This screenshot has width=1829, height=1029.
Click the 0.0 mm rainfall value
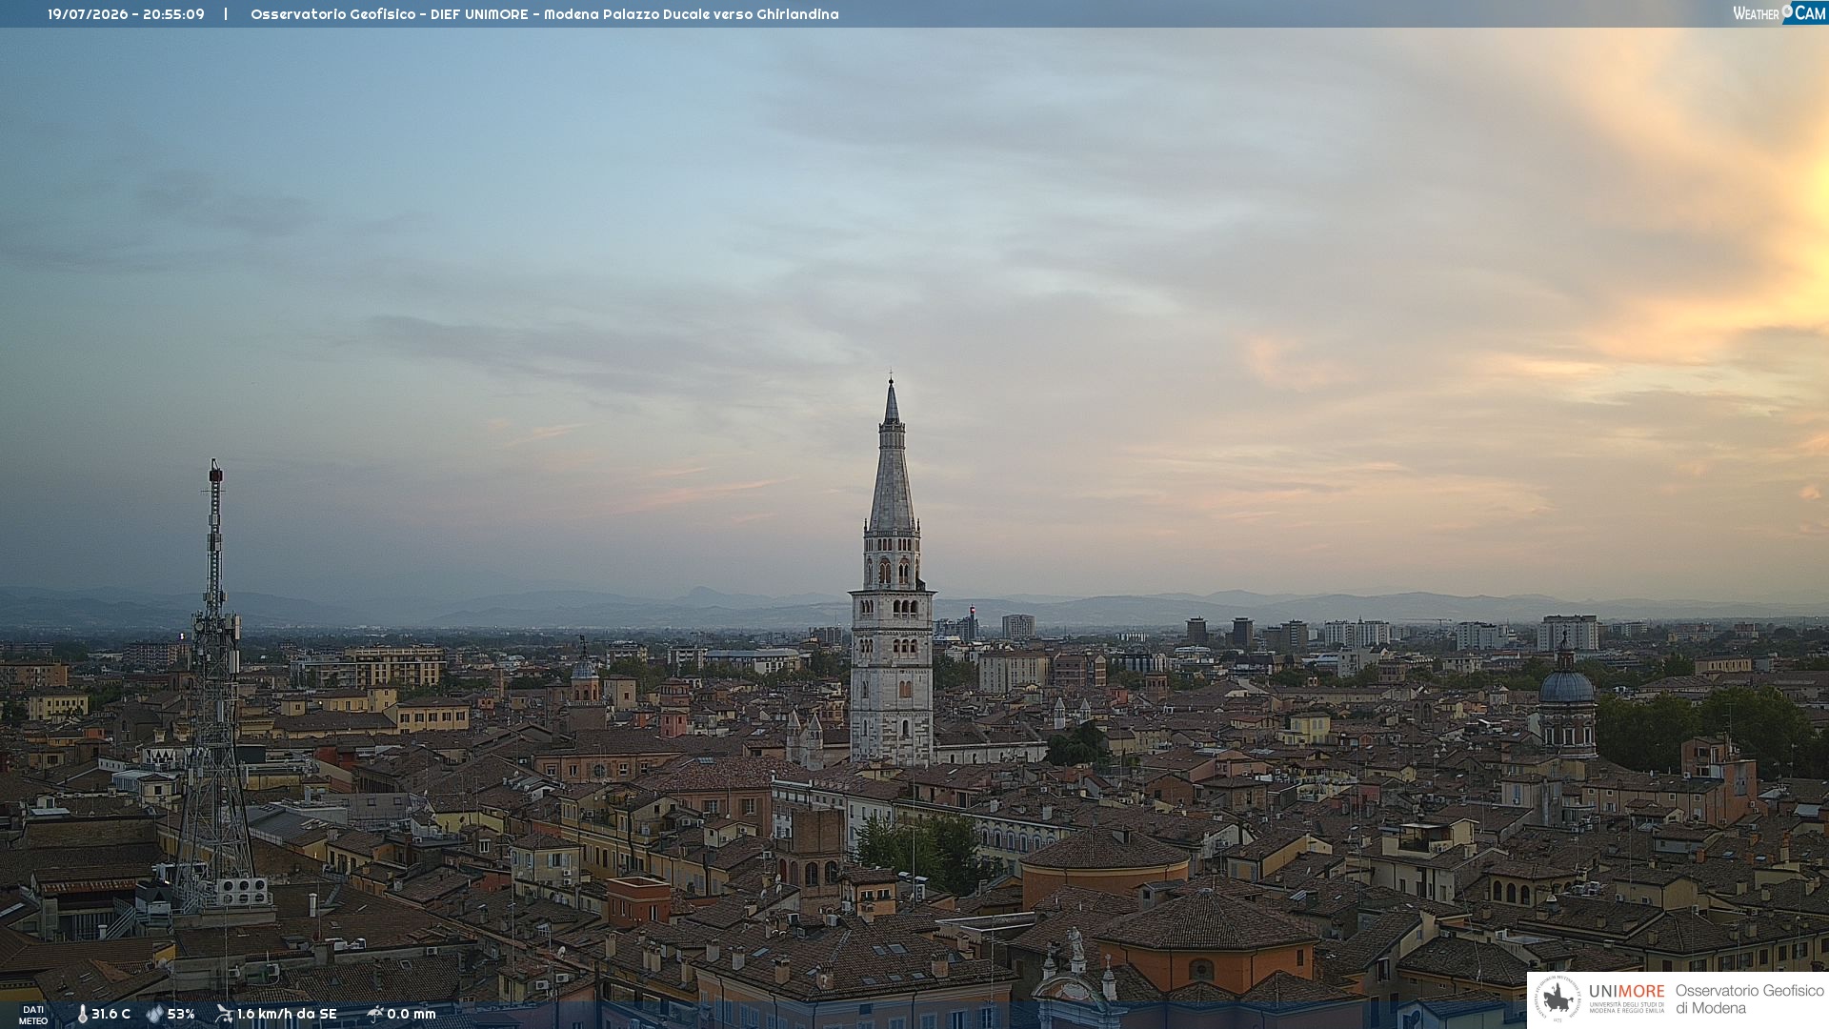click(412, 1014)
